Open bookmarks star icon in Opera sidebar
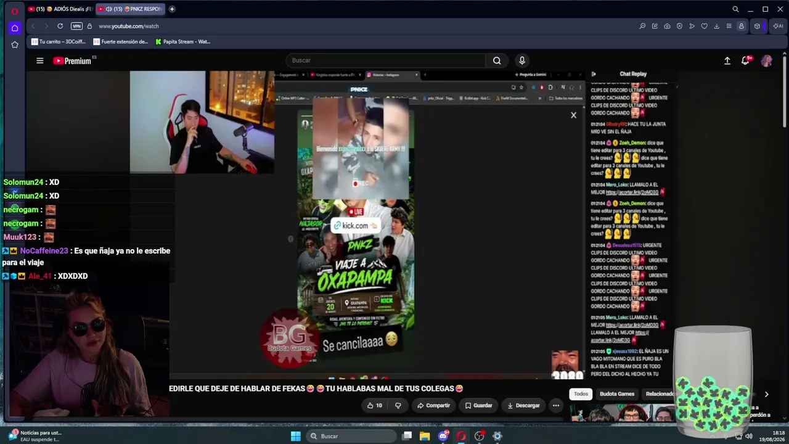Image resolution: width=789 pixels, height=444 pixels. click(x=15, y=44)
